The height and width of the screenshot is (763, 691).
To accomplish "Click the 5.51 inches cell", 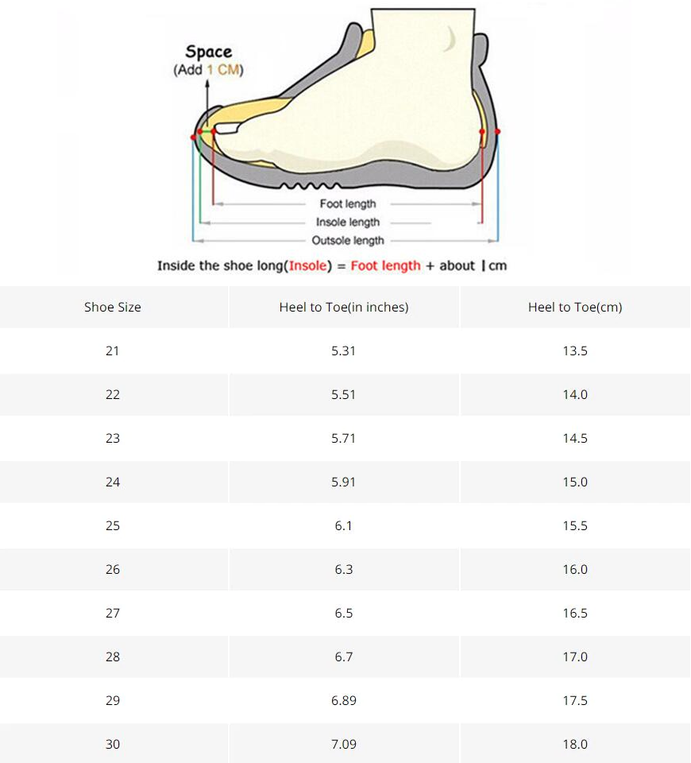I will (x=344, y=394).
